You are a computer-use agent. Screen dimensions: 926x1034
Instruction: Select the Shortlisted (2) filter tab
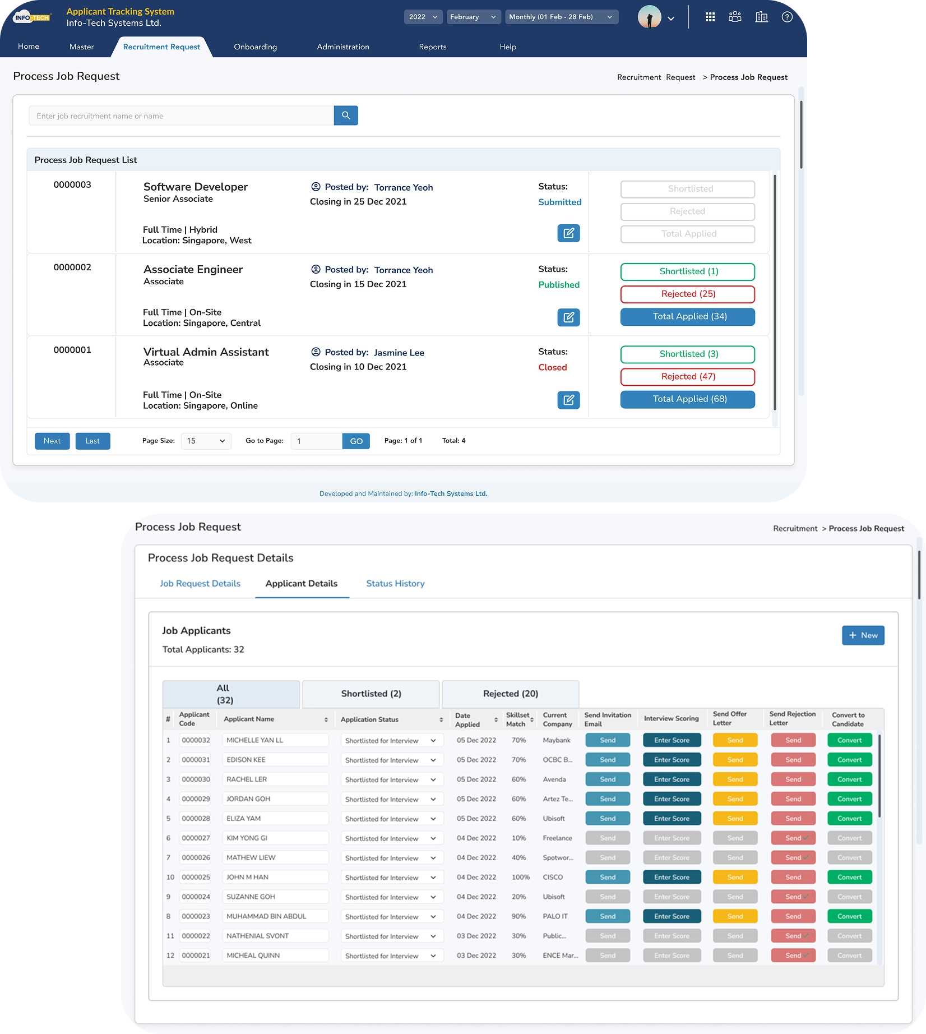click(x=371, y=694)
